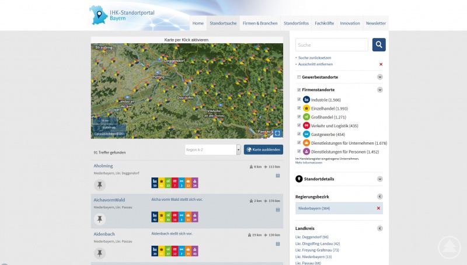Click Aholming's blue Industrie count tile
This screenshot has height=265, width=467.
tap(155, 183)
